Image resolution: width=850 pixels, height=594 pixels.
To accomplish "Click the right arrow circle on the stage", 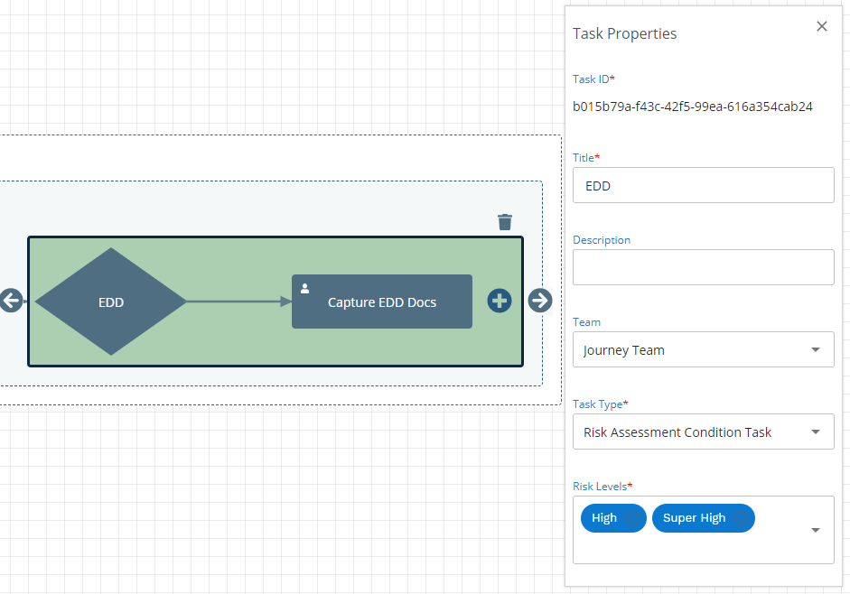I will (x=540, y=301).
